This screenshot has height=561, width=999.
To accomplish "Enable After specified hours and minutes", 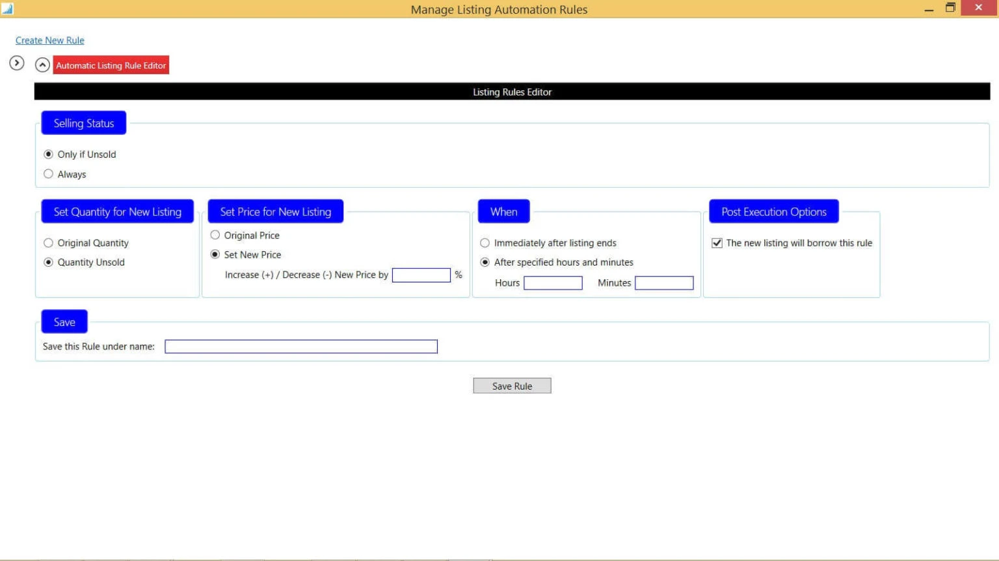I will tap(485, 262).
